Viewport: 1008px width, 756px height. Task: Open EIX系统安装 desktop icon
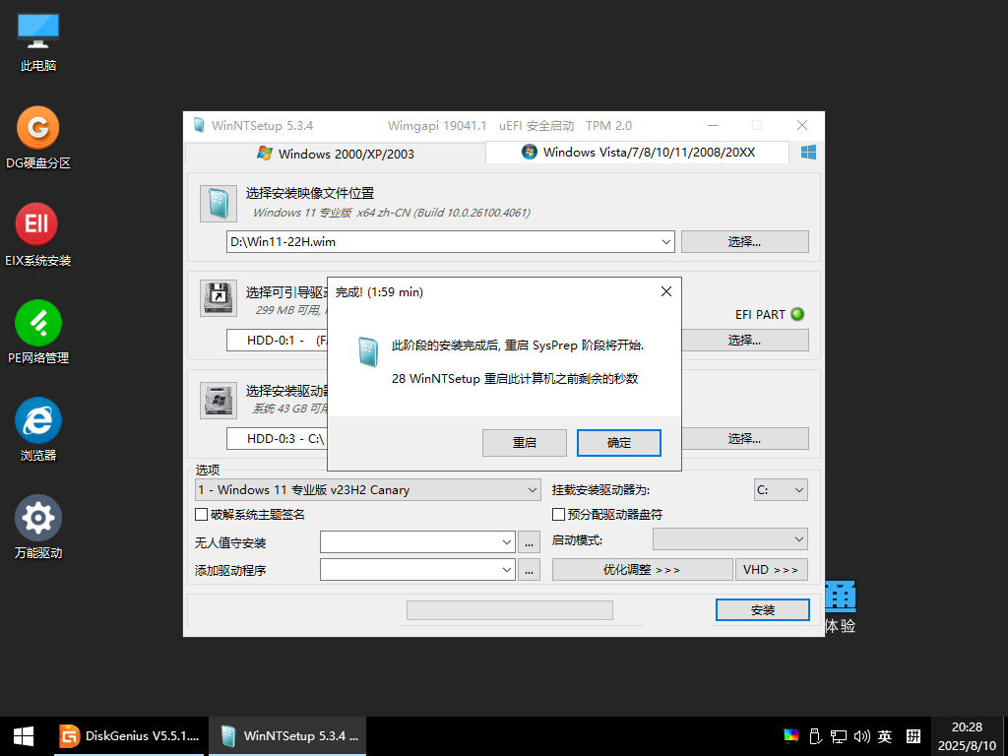(x=38, y=234)
